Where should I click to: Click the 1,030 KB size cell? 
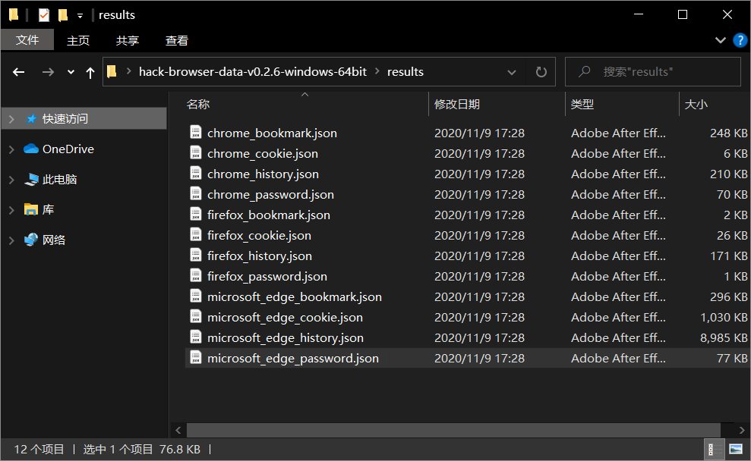tap(724, 317)
